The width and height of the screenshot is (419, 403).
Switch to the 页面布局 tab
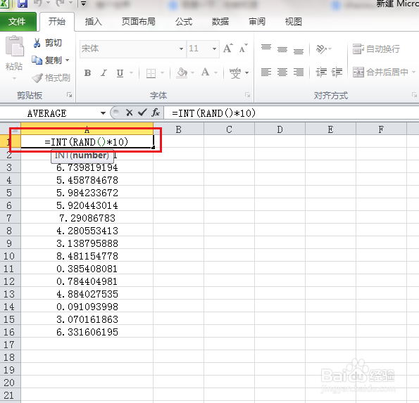(x=139, y=22)
